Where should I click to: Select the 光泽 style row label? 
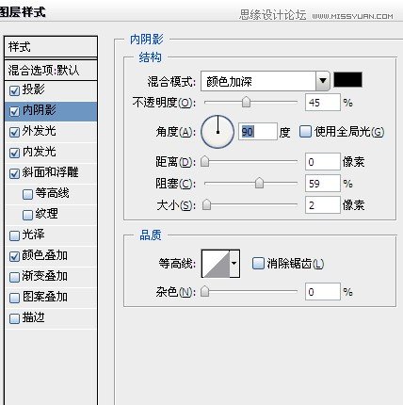(x=34, y=235)
